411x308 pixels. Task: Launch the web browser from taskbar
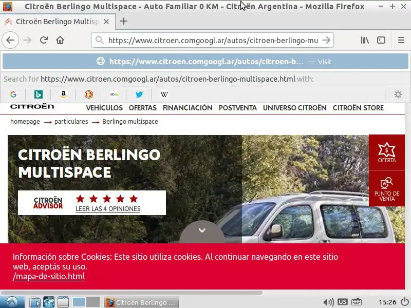[49, 302]
